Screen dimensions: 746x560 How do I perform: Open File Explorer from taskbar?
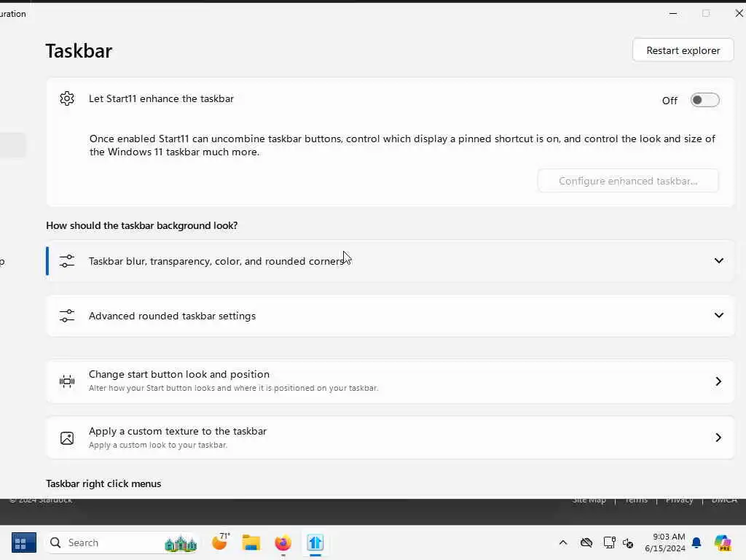251,542
